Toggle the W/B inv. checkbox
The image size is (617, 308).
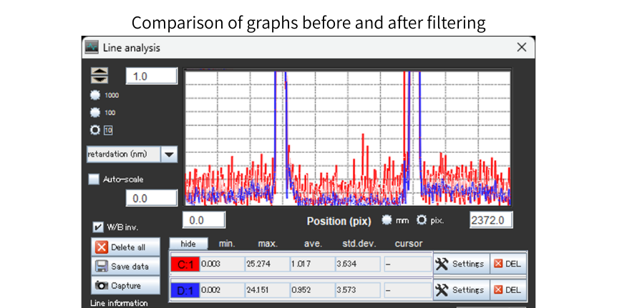pos(99,227)
